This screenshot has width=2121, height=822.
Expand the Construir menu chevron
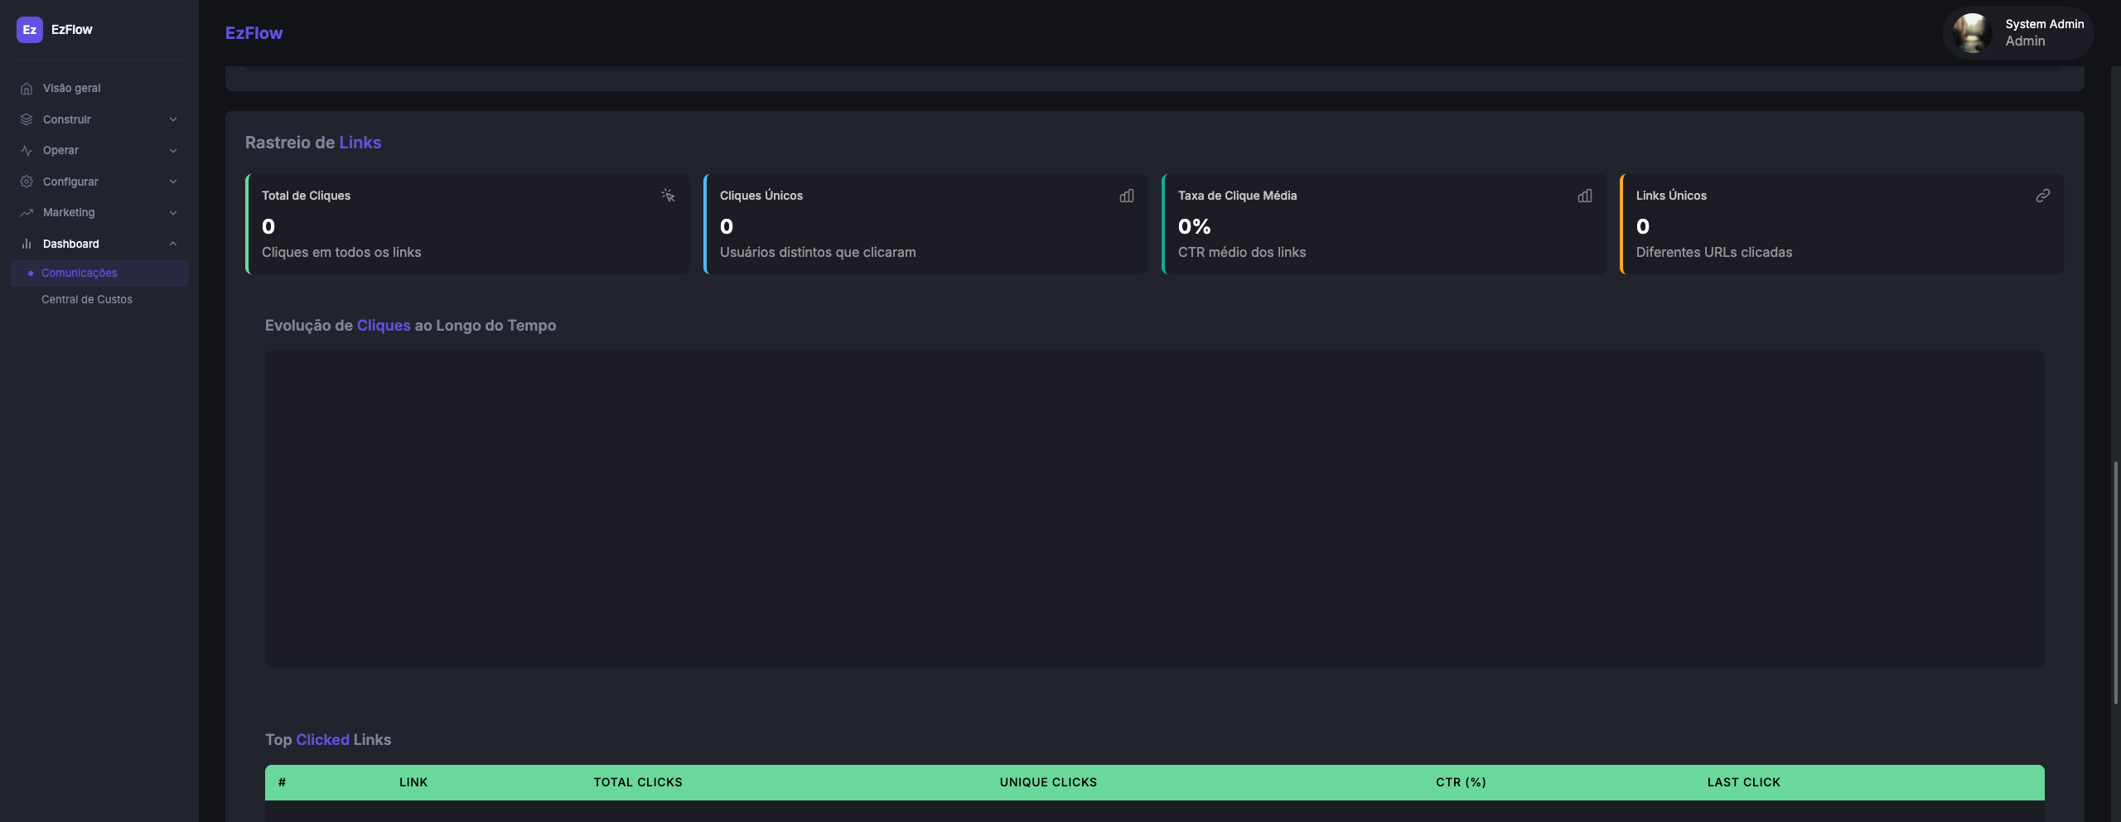(173, 119)
